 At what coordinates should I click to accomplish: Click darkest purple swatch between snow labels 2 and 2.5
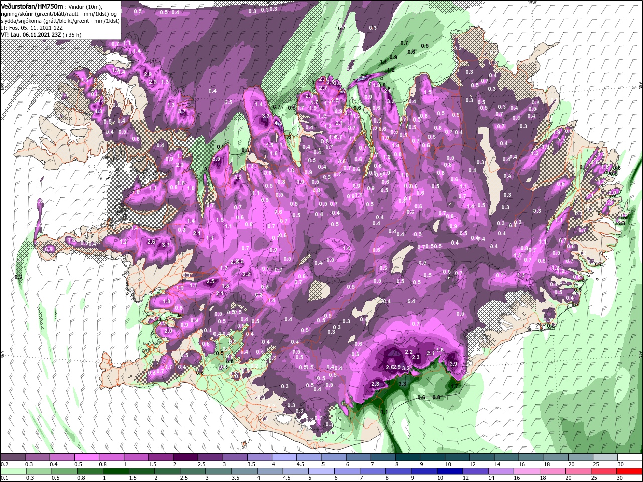[x=185, y=458]
